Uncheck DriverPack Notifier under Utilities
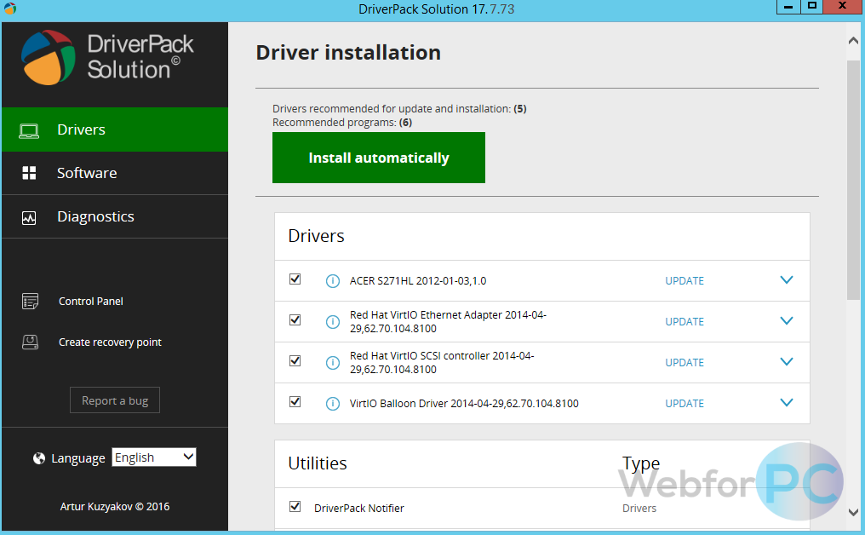Screen dimensions: 865x535 [295, 506]
